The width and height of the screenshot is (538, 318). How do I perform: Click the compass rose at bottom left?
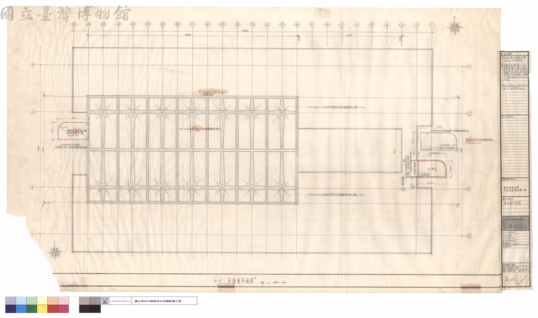(54, 253)
